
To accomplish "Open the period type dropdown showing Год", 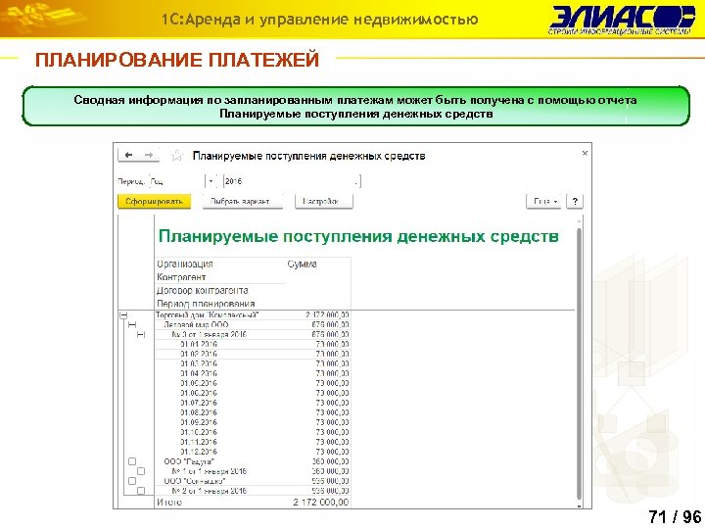I will 211,181.
